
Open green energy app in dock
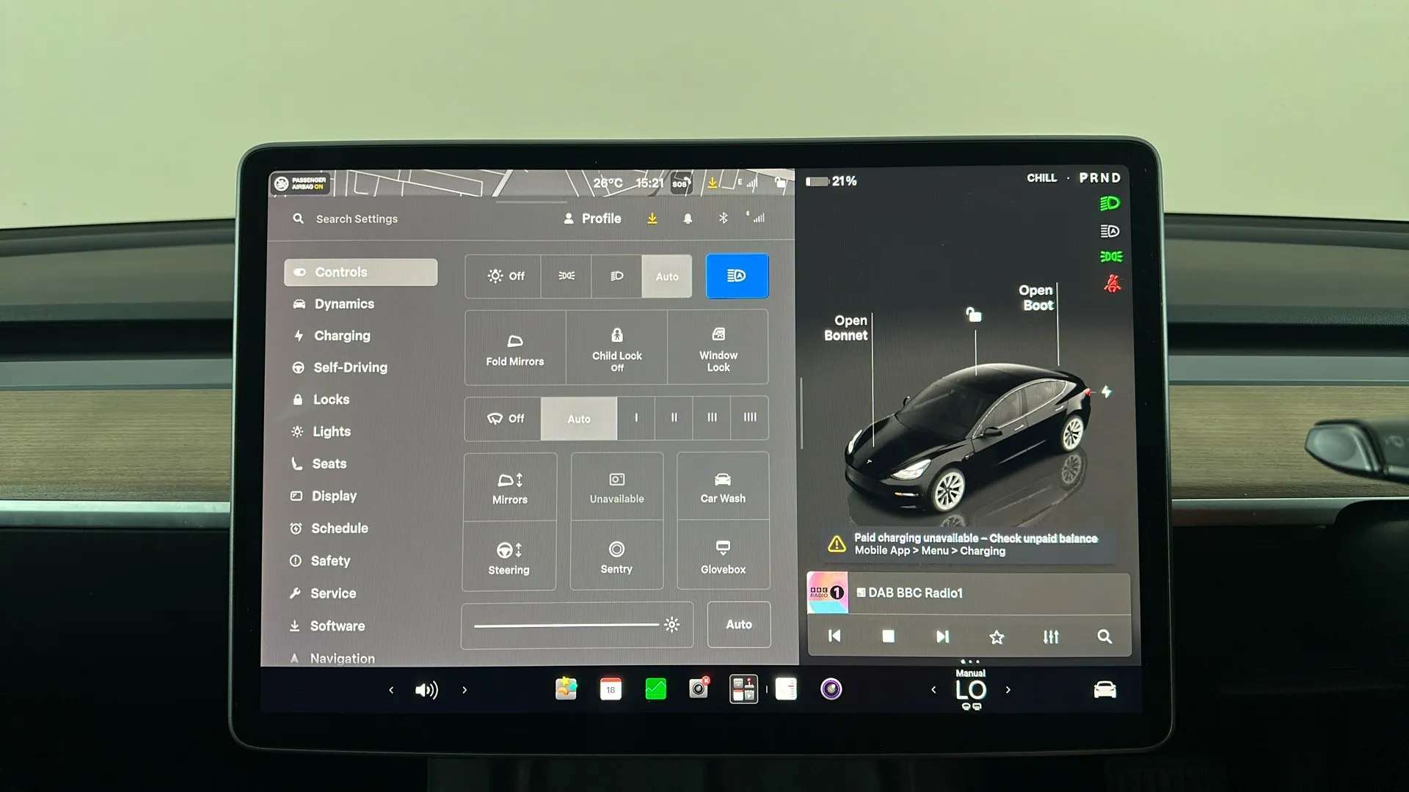click(x=655, y=689)
